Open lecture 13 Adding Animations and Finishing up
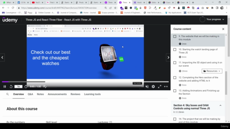 (199, 92)
